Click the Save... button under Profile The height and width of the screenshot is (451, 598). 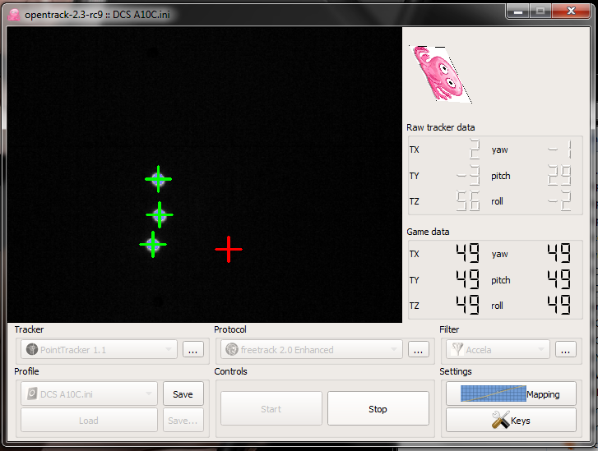point(183,421)
